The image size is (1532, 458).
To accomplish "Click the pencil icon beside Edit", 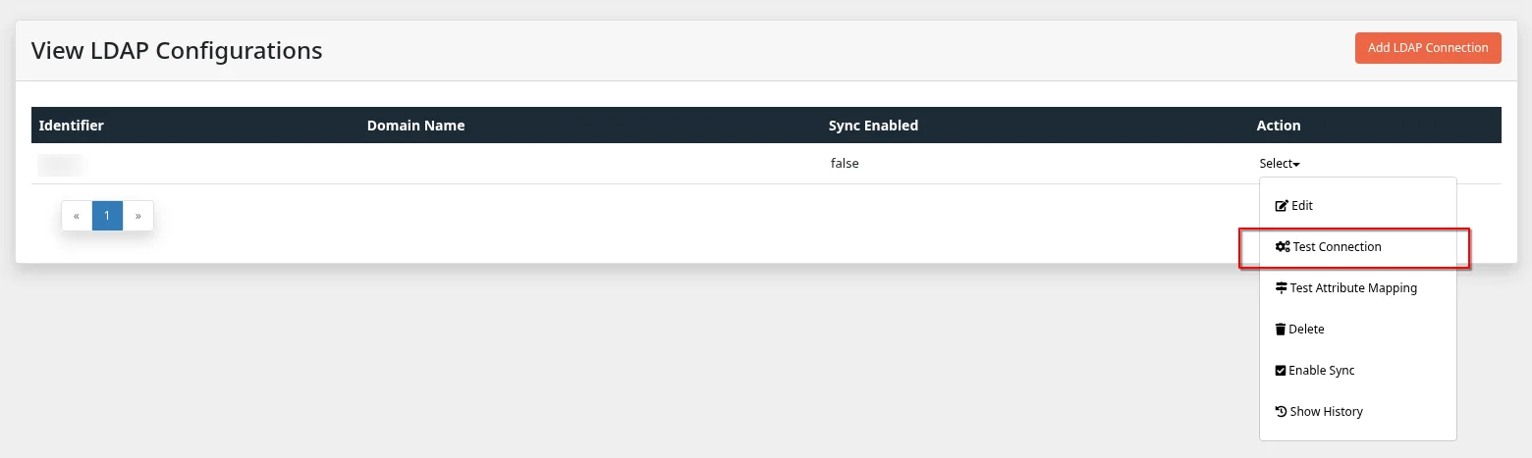I will [x=1281, y=206].
